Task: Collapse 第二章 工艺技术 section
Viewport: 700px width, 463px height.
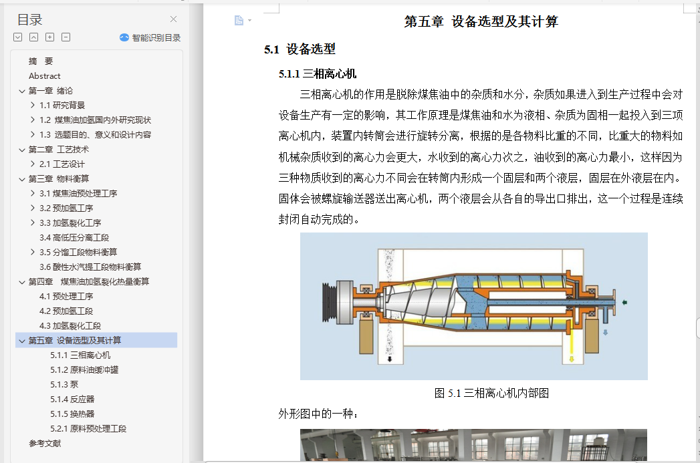Action: 22,150
